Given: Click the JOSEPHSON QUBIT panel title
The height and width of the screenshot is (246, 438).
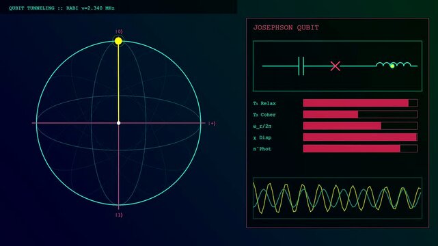Looking at the screenshot, I should pos(286,27).
